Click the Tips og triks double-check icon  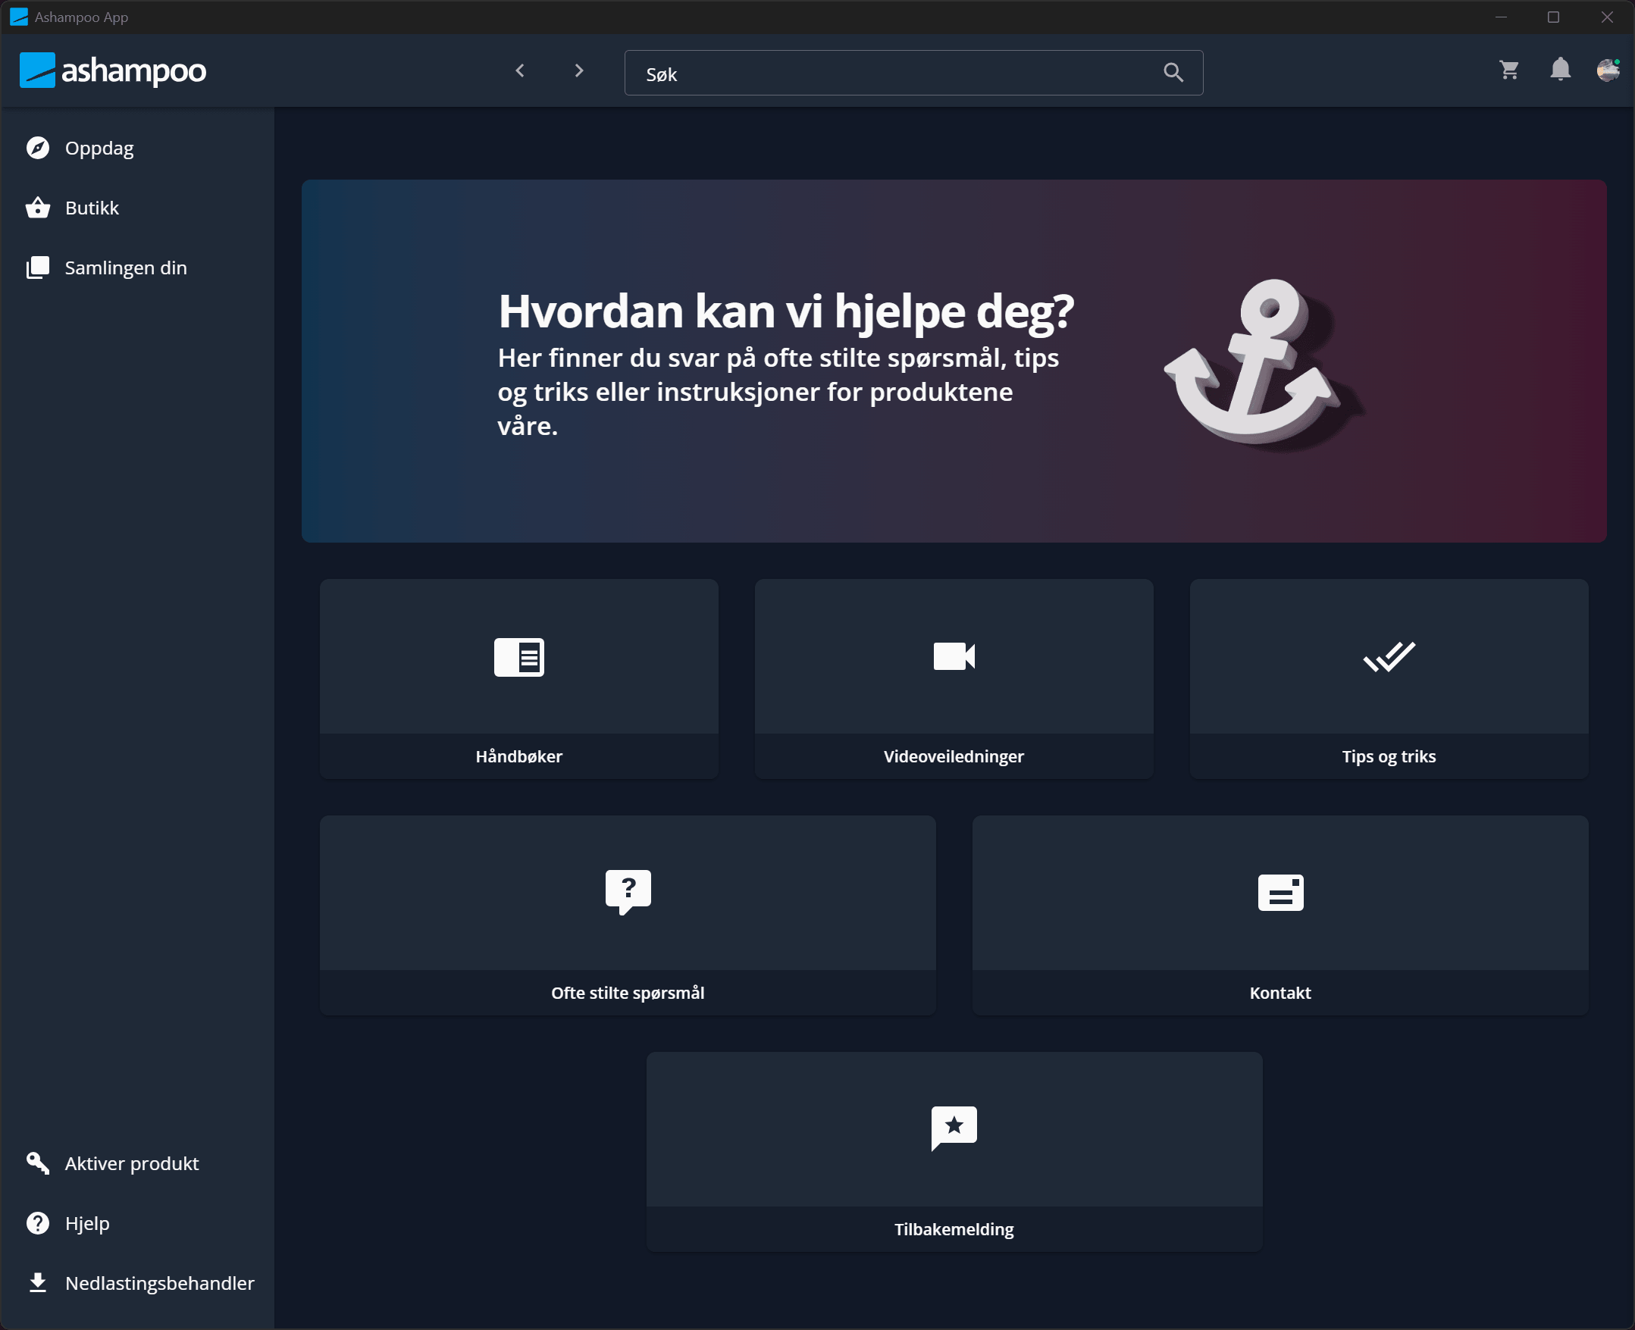point(1389,656)
